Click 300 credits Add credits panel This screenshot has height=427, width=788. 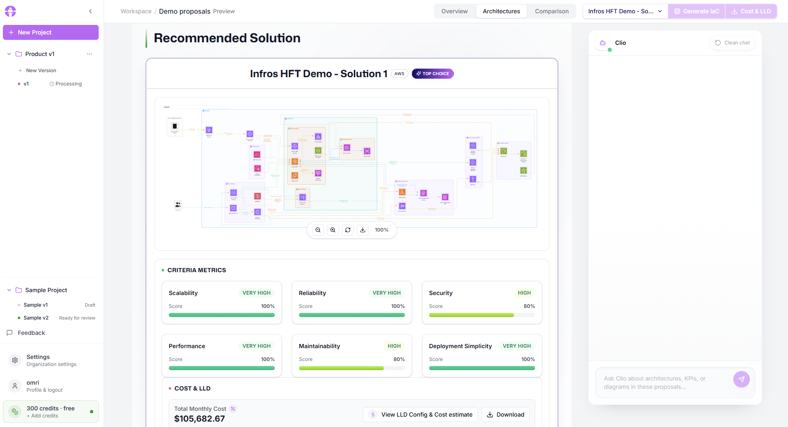tap(51, 412)
